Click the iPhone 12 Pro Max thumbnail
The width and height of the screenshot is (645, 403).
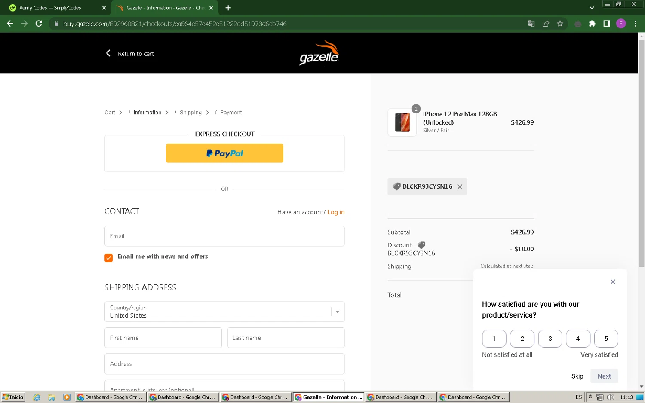coord(402,122)
